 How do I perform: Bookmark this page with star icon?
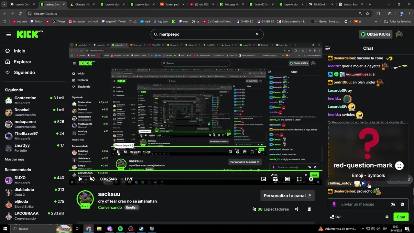click(x=367, y=14)
